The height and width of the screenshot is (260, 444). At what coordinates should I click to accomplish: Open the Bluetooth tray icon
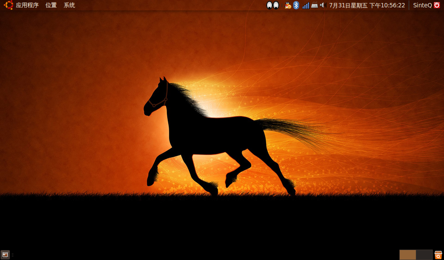[296, 5]
